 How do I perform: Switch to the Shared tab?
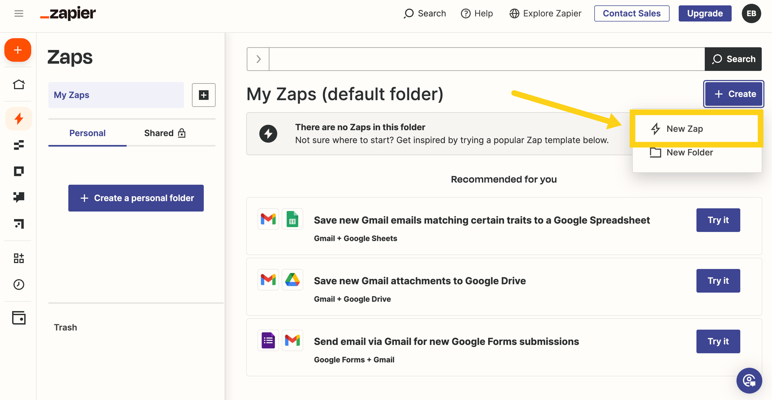[165, 133]
